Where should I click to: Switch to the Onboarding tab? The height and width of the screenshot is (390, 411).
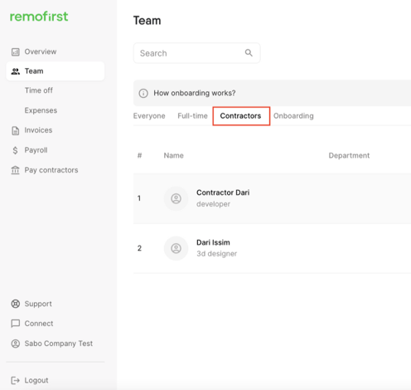pyautogui.click(x=293, y=116)
